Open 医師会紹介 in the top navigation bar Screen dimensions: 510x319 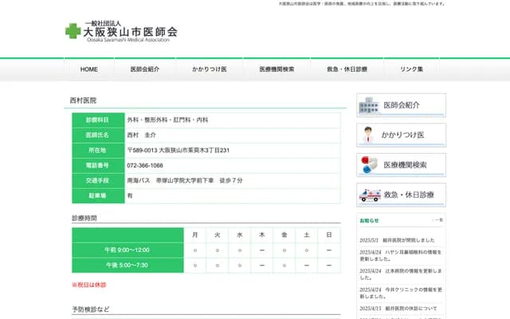(x=145, y=69)
